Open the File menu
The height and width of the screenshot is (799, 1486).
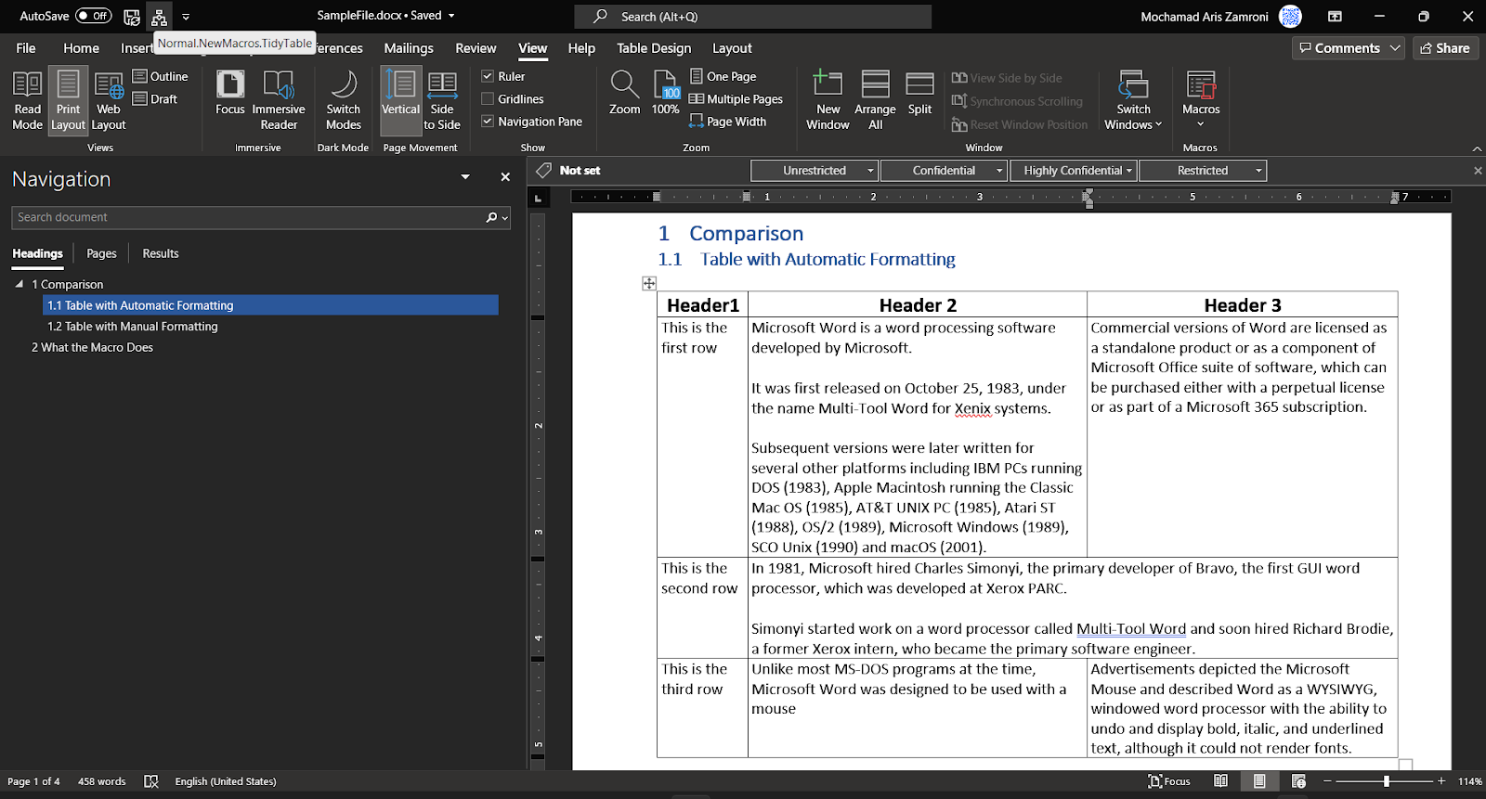click(x=26, y=48)
